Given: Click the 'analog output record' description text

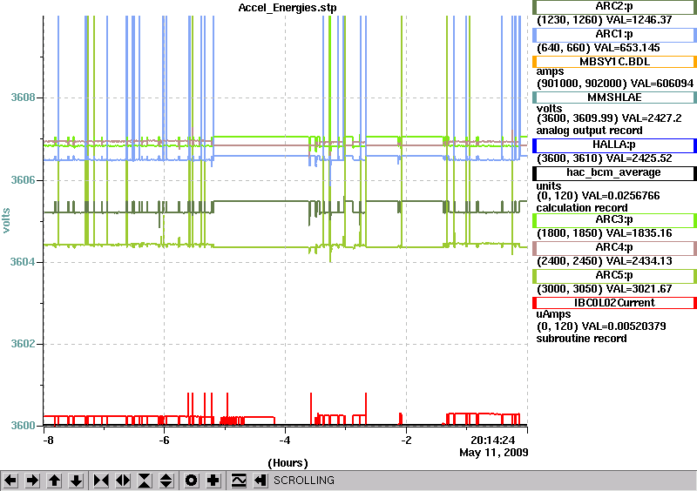Looking at the screenshot, I should click(x=589, y=131).
